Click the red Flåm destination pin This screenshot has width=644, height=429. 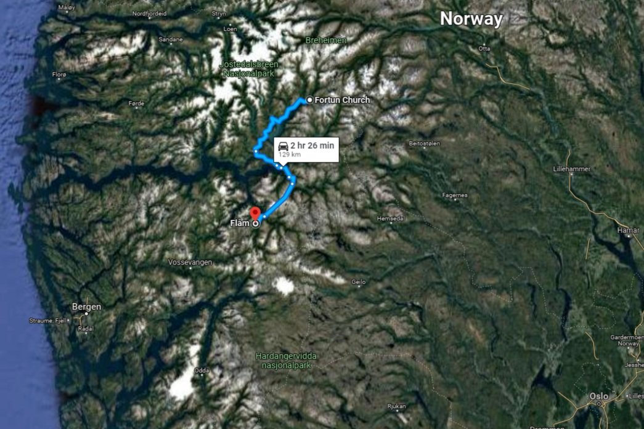[256, 214]
